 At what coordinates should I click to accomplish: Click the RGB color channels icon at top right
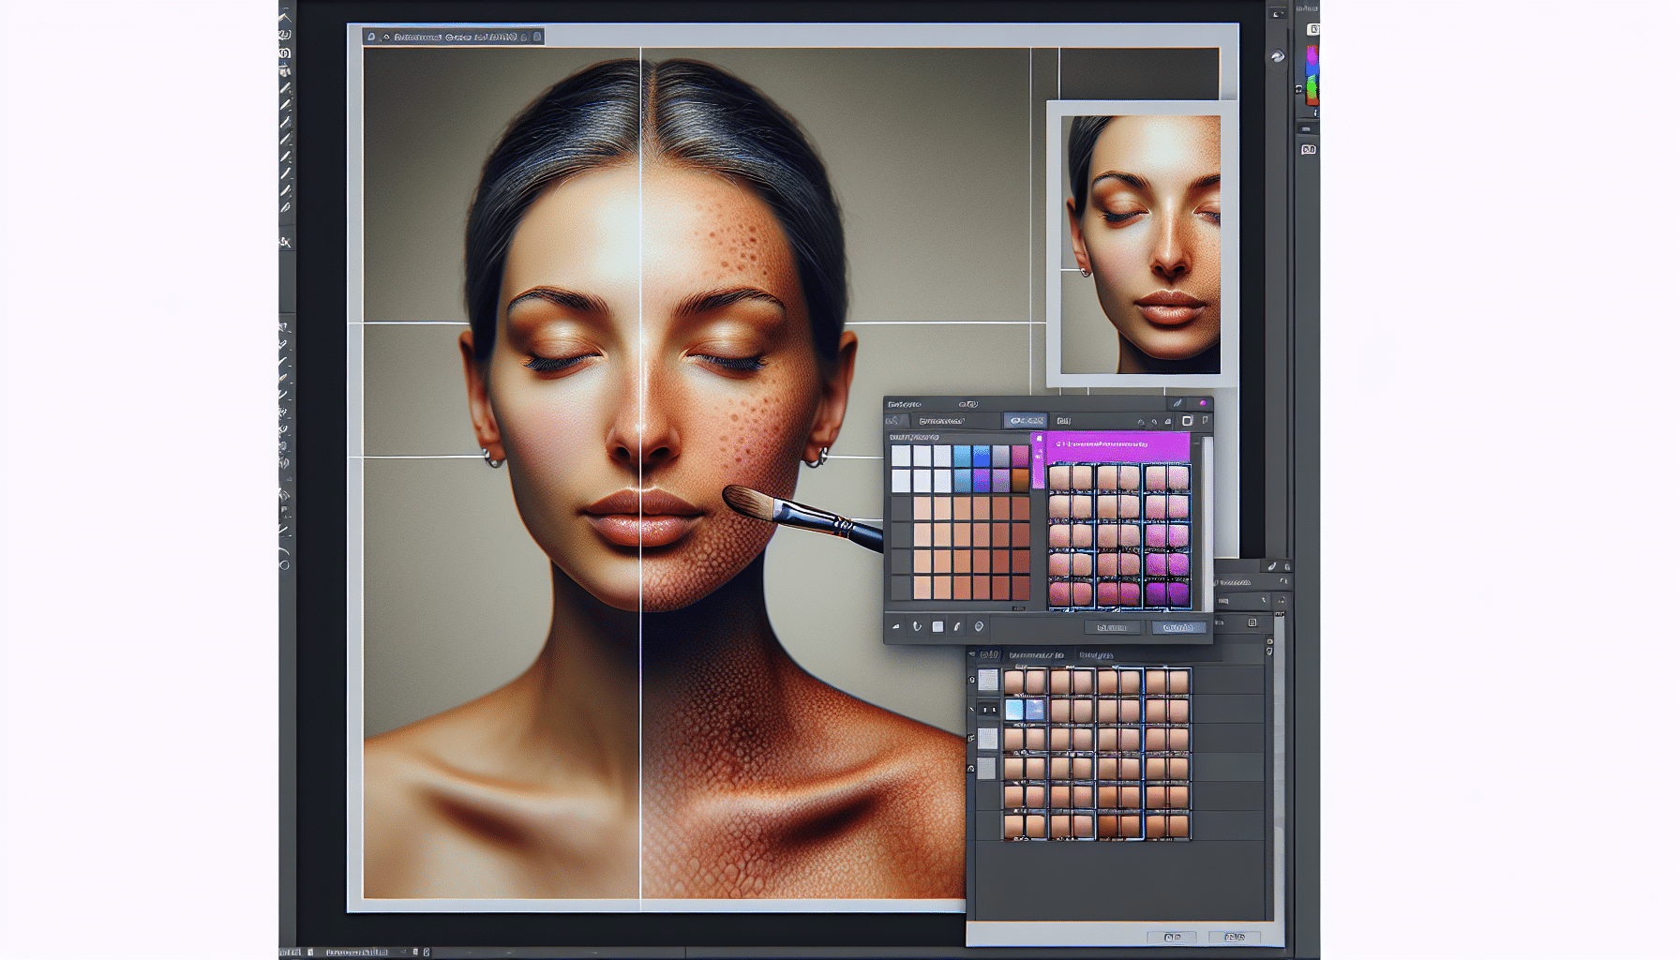pyautogui.click(x=1312, y=75)
